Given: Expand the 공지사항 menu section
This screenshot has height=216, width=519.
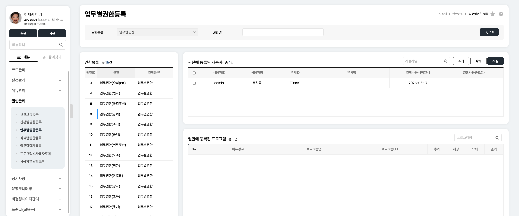Looking at the screenshot, I should (x=60, y=179).
